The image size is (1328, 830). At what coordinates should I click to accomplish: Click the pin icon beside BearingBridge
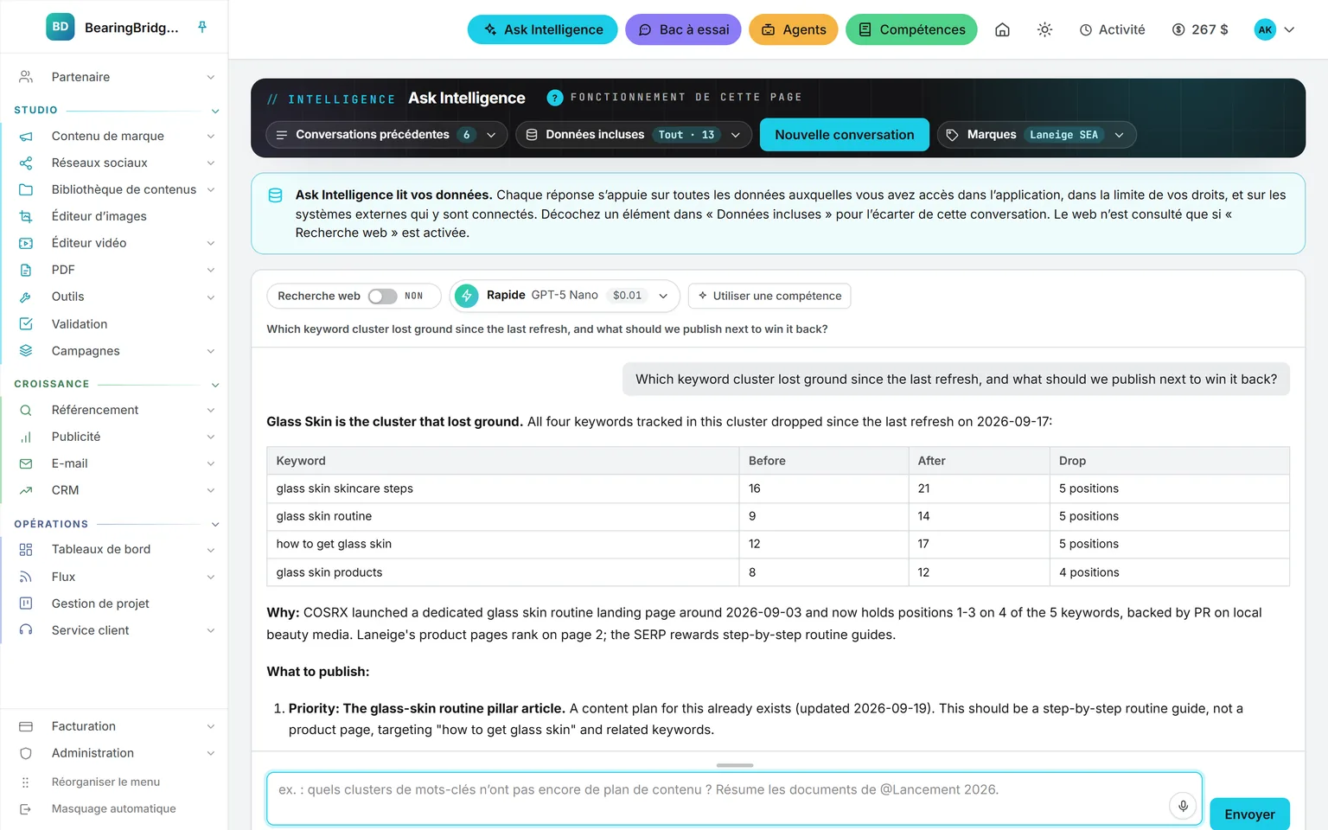pyautogui.click(x=202, y=27)
